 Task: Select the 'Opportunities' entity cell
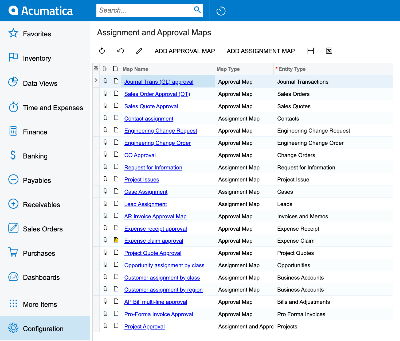coord(333,265)
